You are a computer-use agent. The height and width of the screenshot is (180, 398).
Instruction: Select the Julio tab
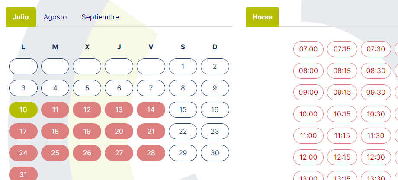coord(21,17)
